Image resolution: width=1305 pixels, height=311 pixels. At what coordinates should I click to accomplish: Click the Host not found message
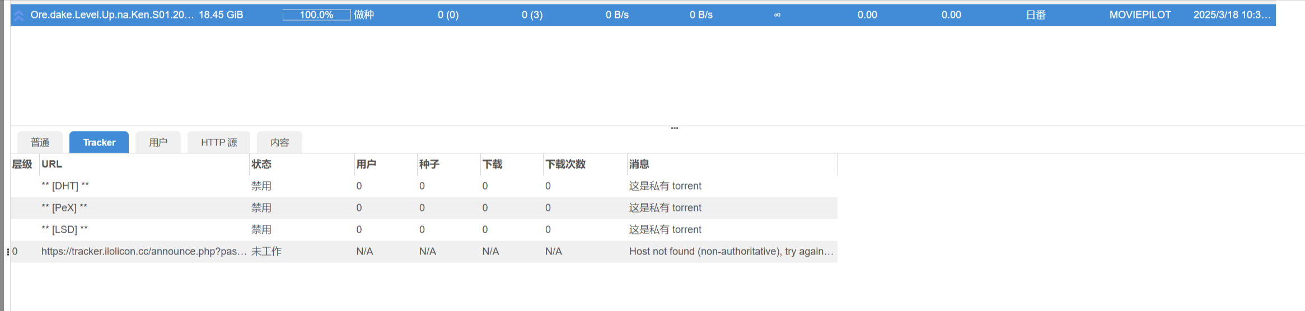pyautogui.click(x=731, y=252)
